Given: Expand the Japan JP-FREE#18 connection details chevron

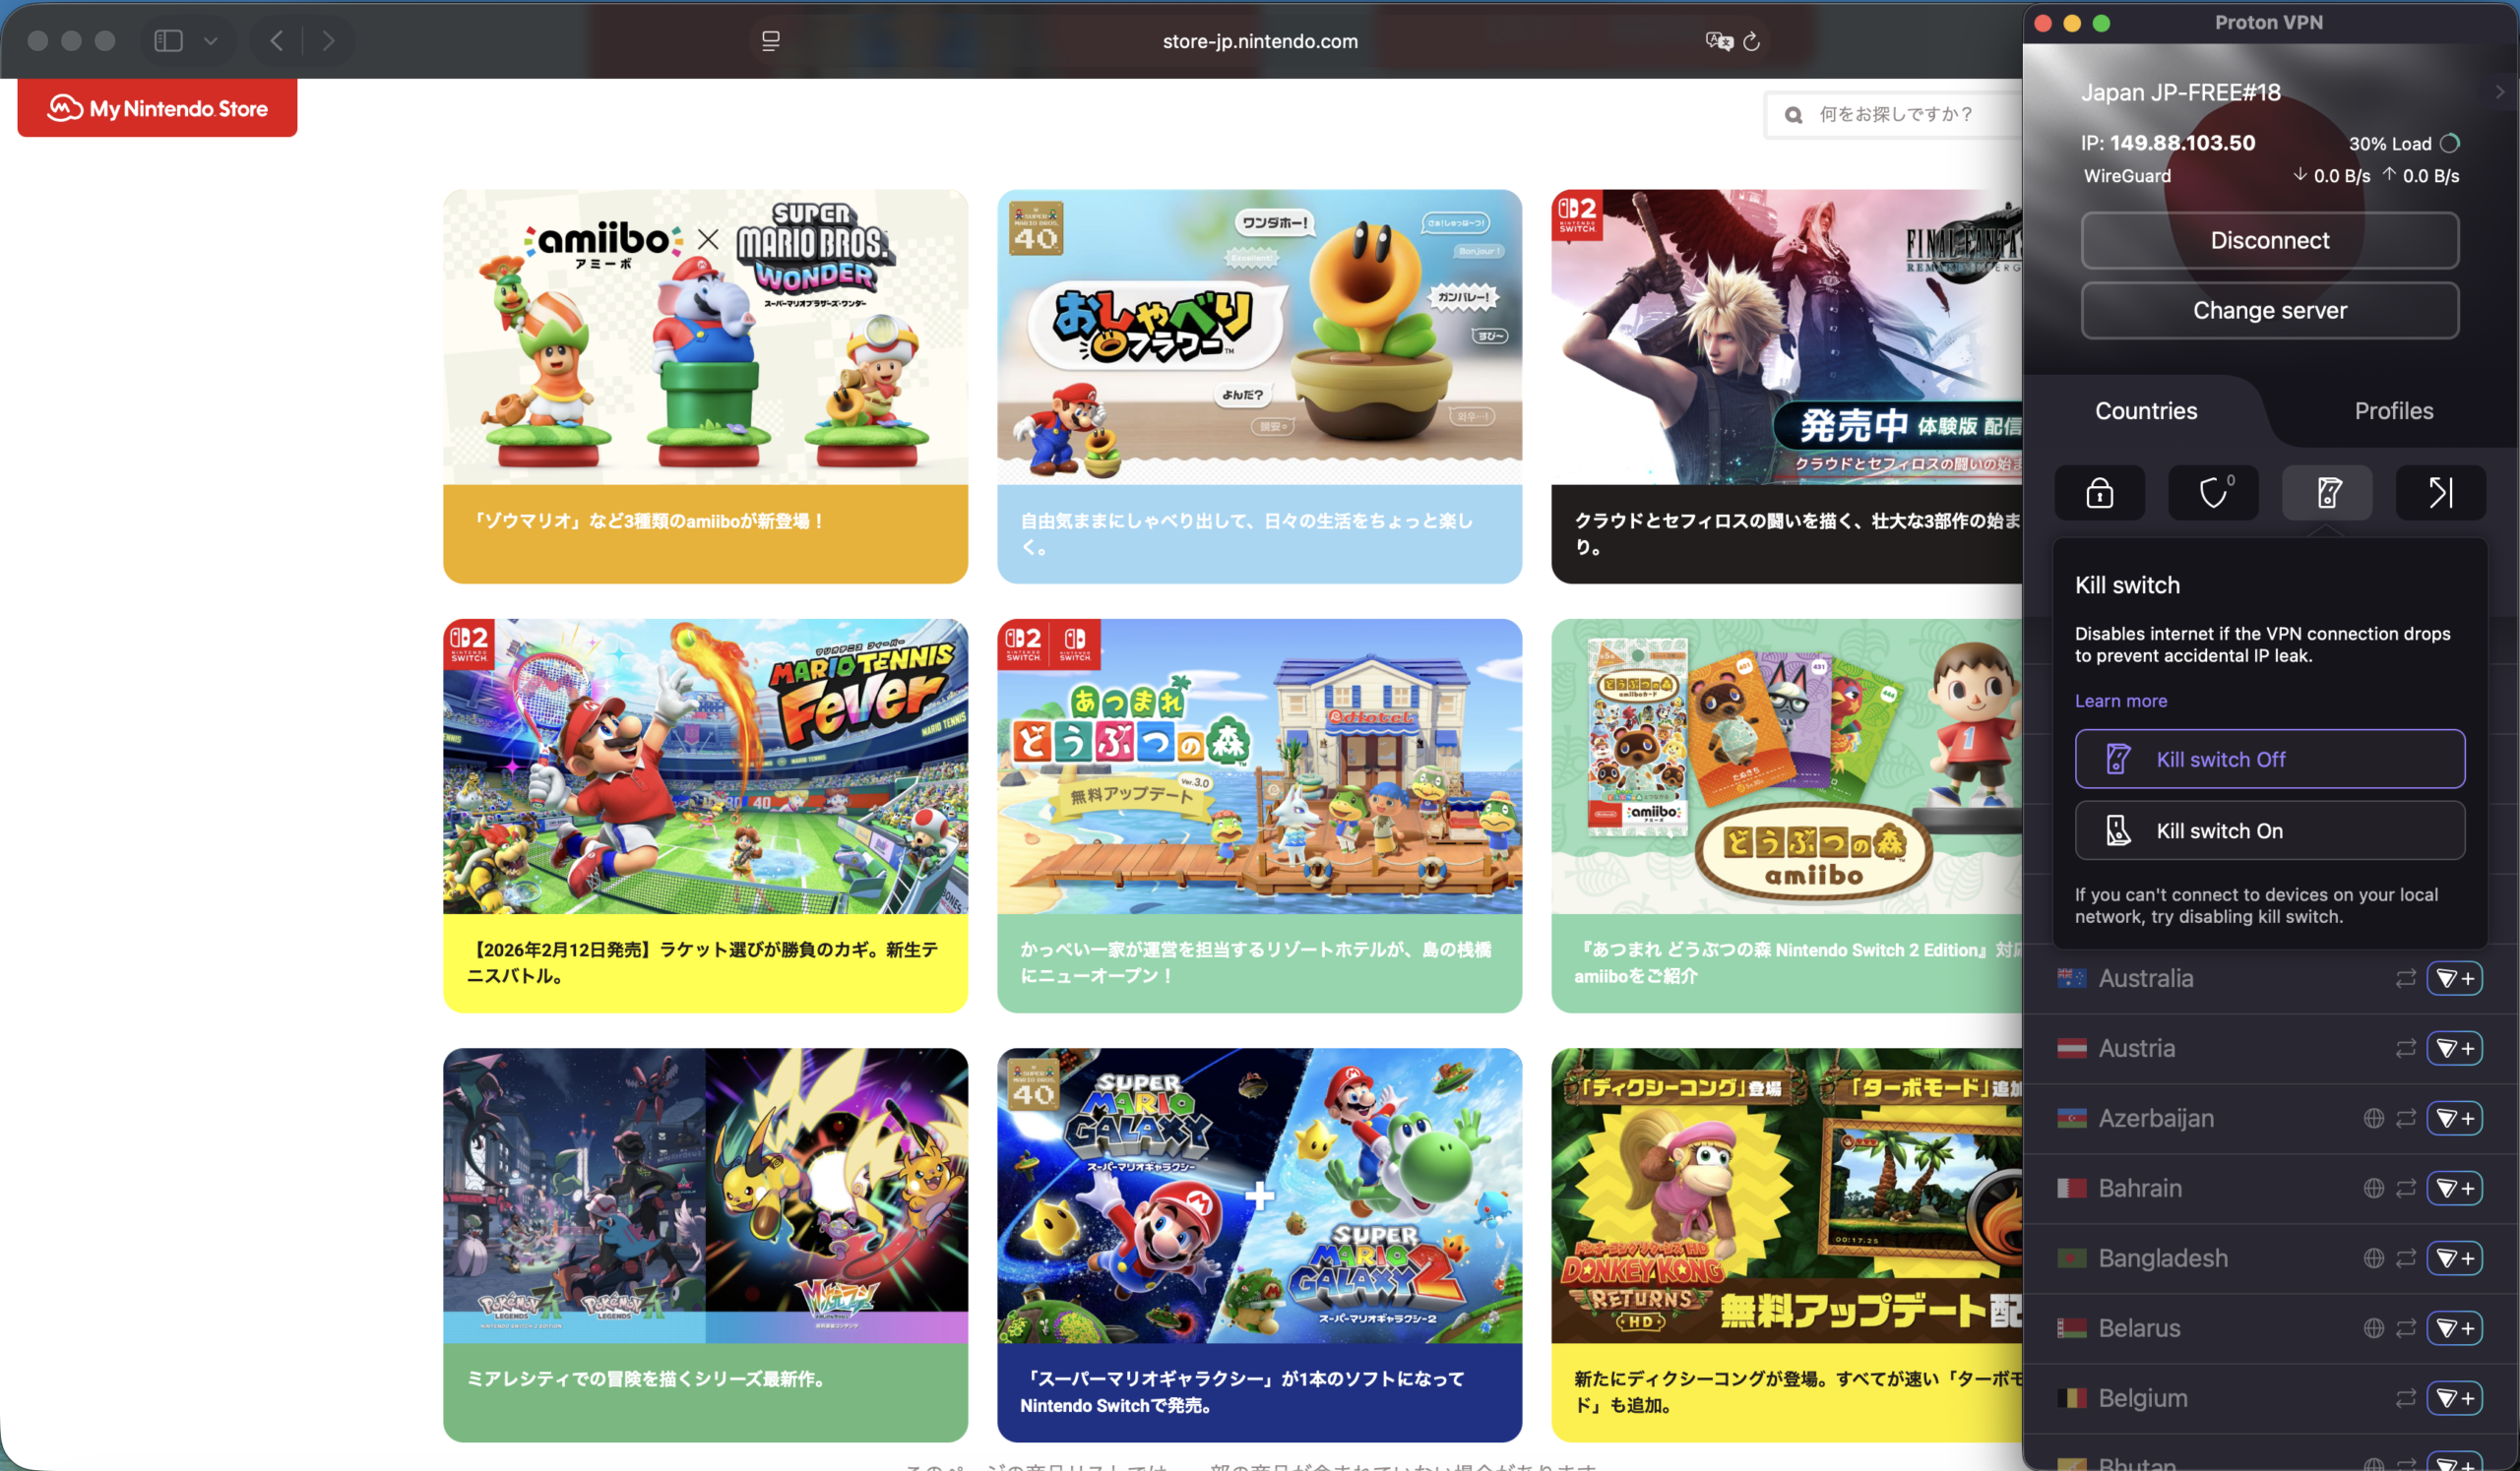Looking at the screenshot, I should (x=2499, y=92).
